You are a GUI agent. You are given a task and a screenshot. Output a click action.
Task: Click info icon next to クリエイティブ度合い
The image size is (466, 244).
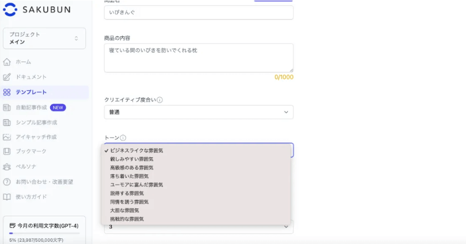pyautogui.click(x=160, y=100)
